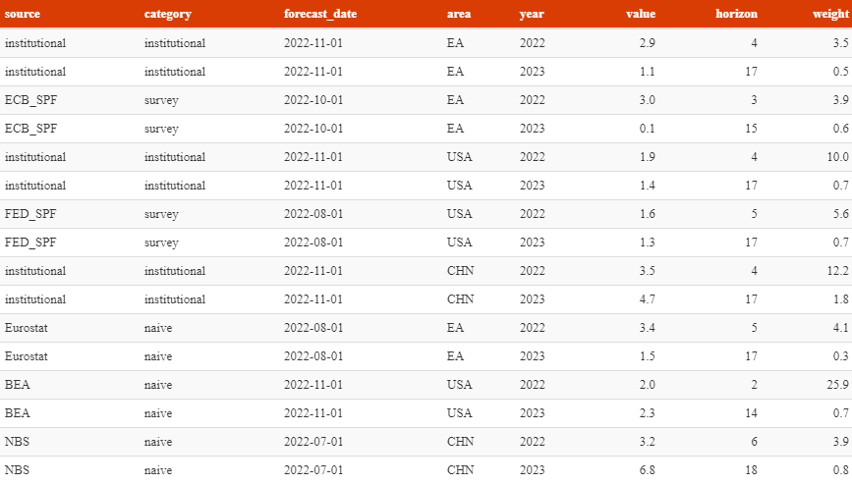Click the ECB_SPF cell in 2022 row
This screenshot has height=485, width=852.
pyautogui.click(x=31, y=100)
